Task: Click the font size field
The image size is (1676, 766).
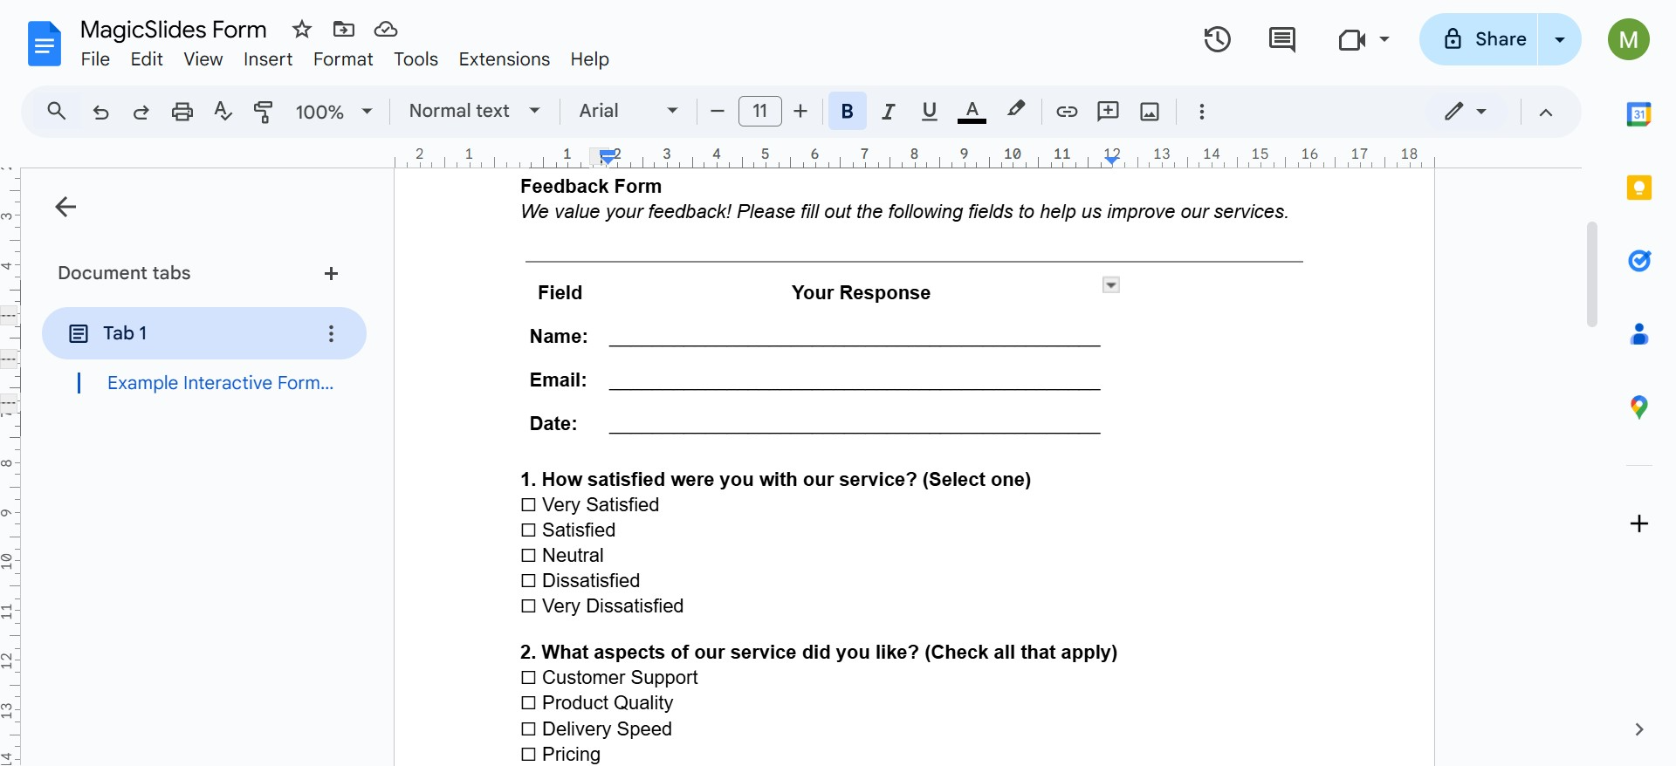Action: point(759,111)
